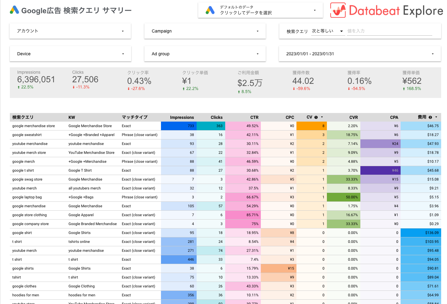This screenshot has width=447, height=304.
Task: Click the 費用 column help icon
Action: coord(430,117)
